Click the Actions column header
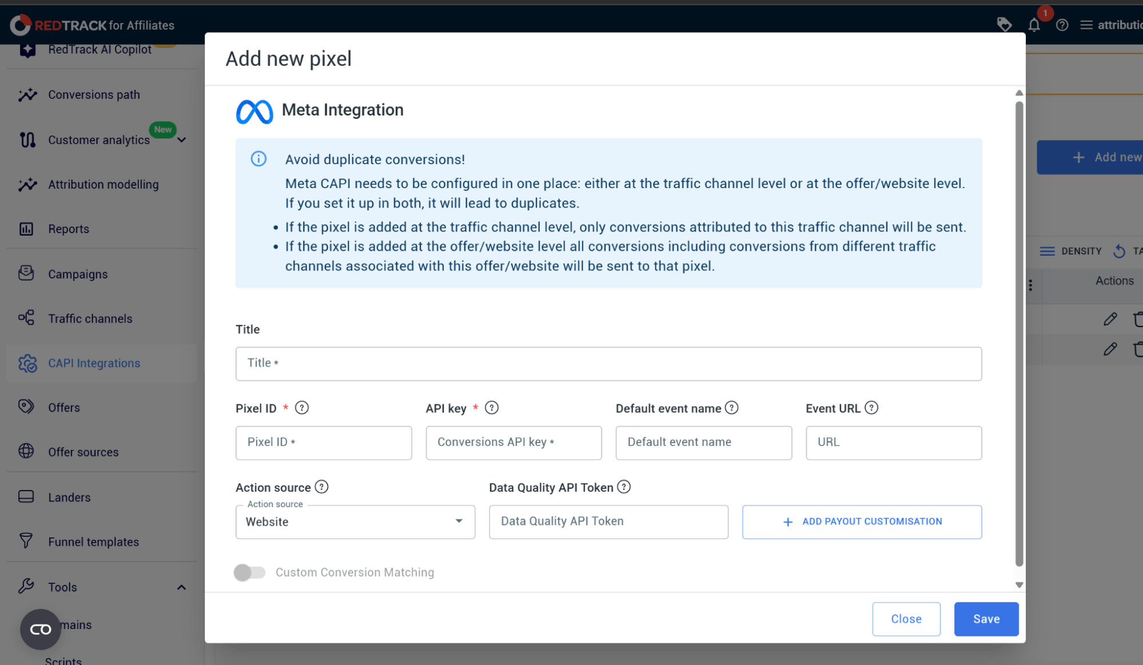This screenshot has width=1143, height=665. (x=1114, y=281)
